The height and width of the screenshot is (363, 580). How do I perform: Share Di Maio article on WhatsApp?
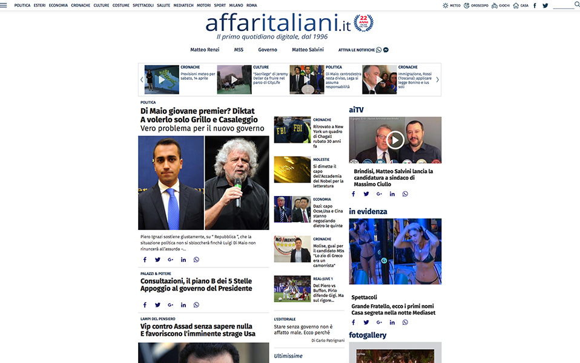tap(196, 260)
